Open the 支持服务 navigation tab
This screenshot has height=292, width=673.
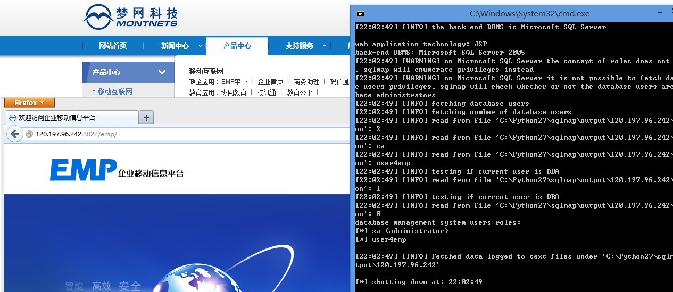pos(300,46)
